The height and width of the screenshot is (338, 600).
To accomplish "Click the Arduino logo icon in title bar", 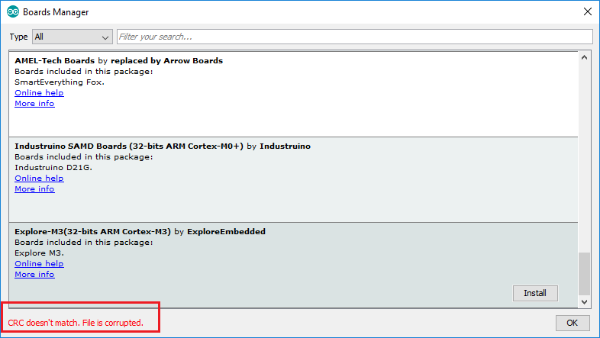I will click(13, 12).
